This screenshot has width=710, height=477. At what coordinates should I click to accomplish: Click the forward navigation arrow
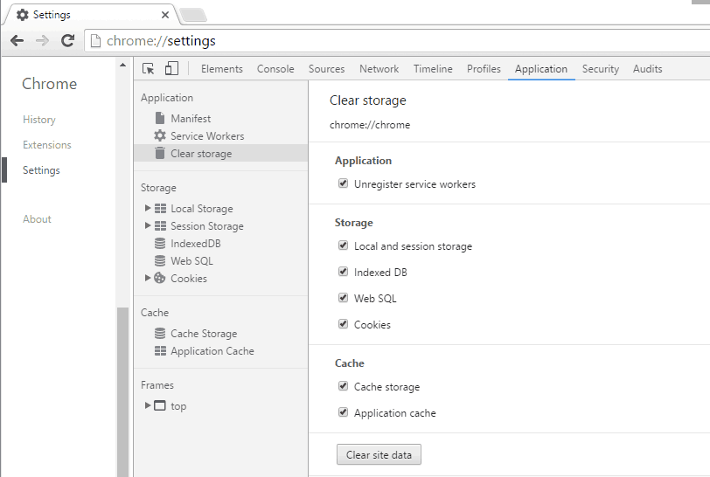(x=42, y=41)
